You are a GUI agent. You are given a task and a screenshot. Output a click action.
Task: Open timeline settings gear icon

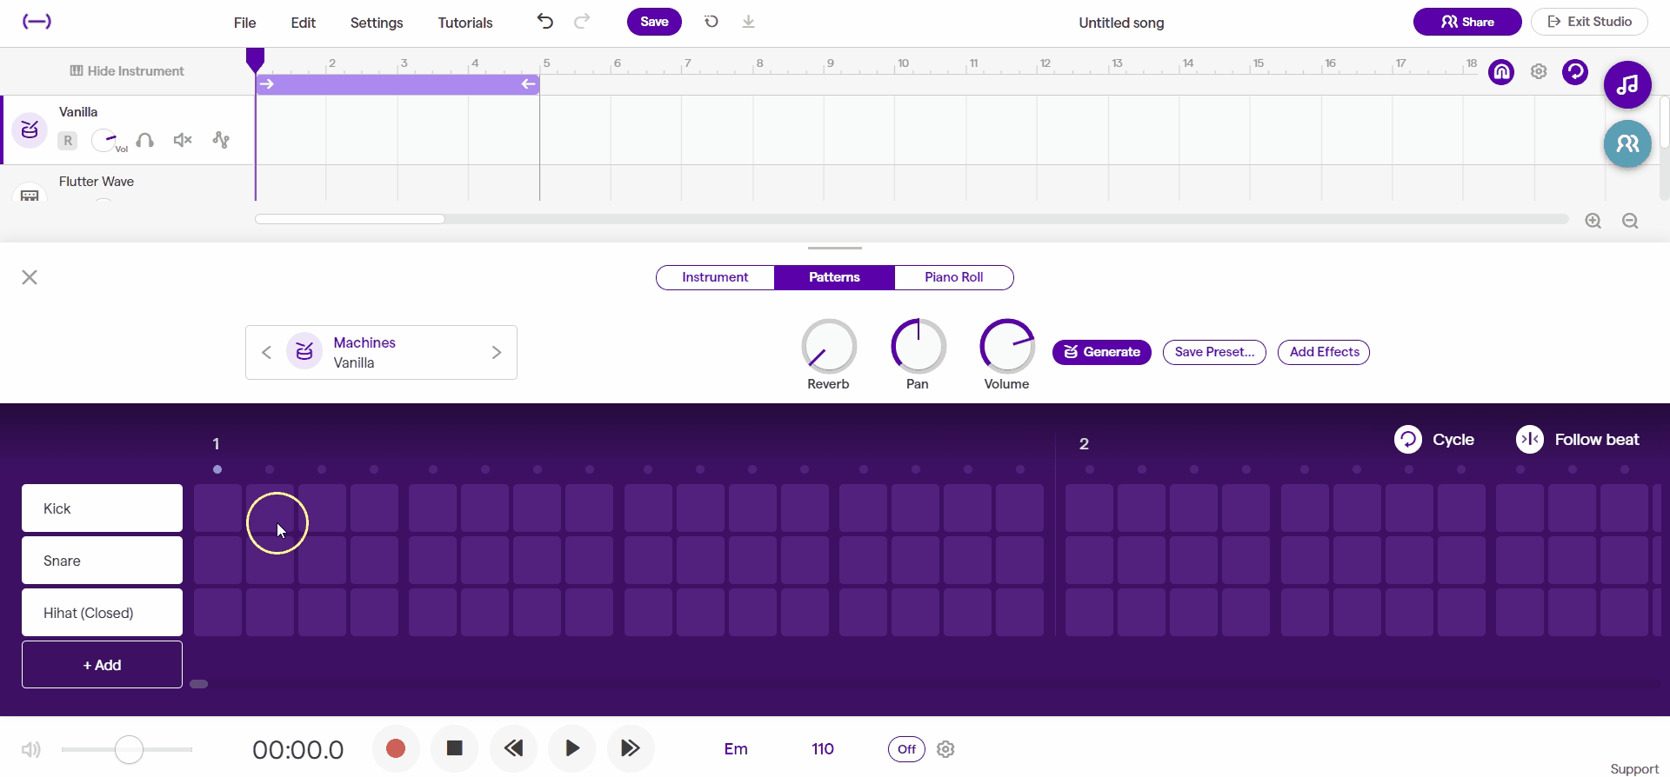click(x=1539, y=71)
